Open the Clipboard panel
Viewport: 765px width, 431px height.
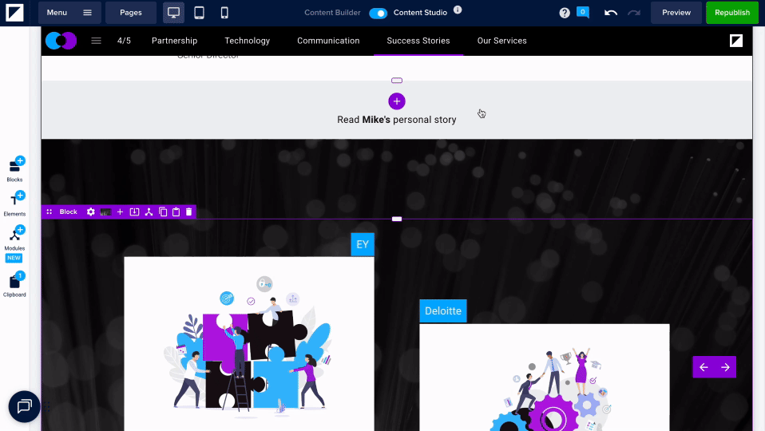coord(15,283)
